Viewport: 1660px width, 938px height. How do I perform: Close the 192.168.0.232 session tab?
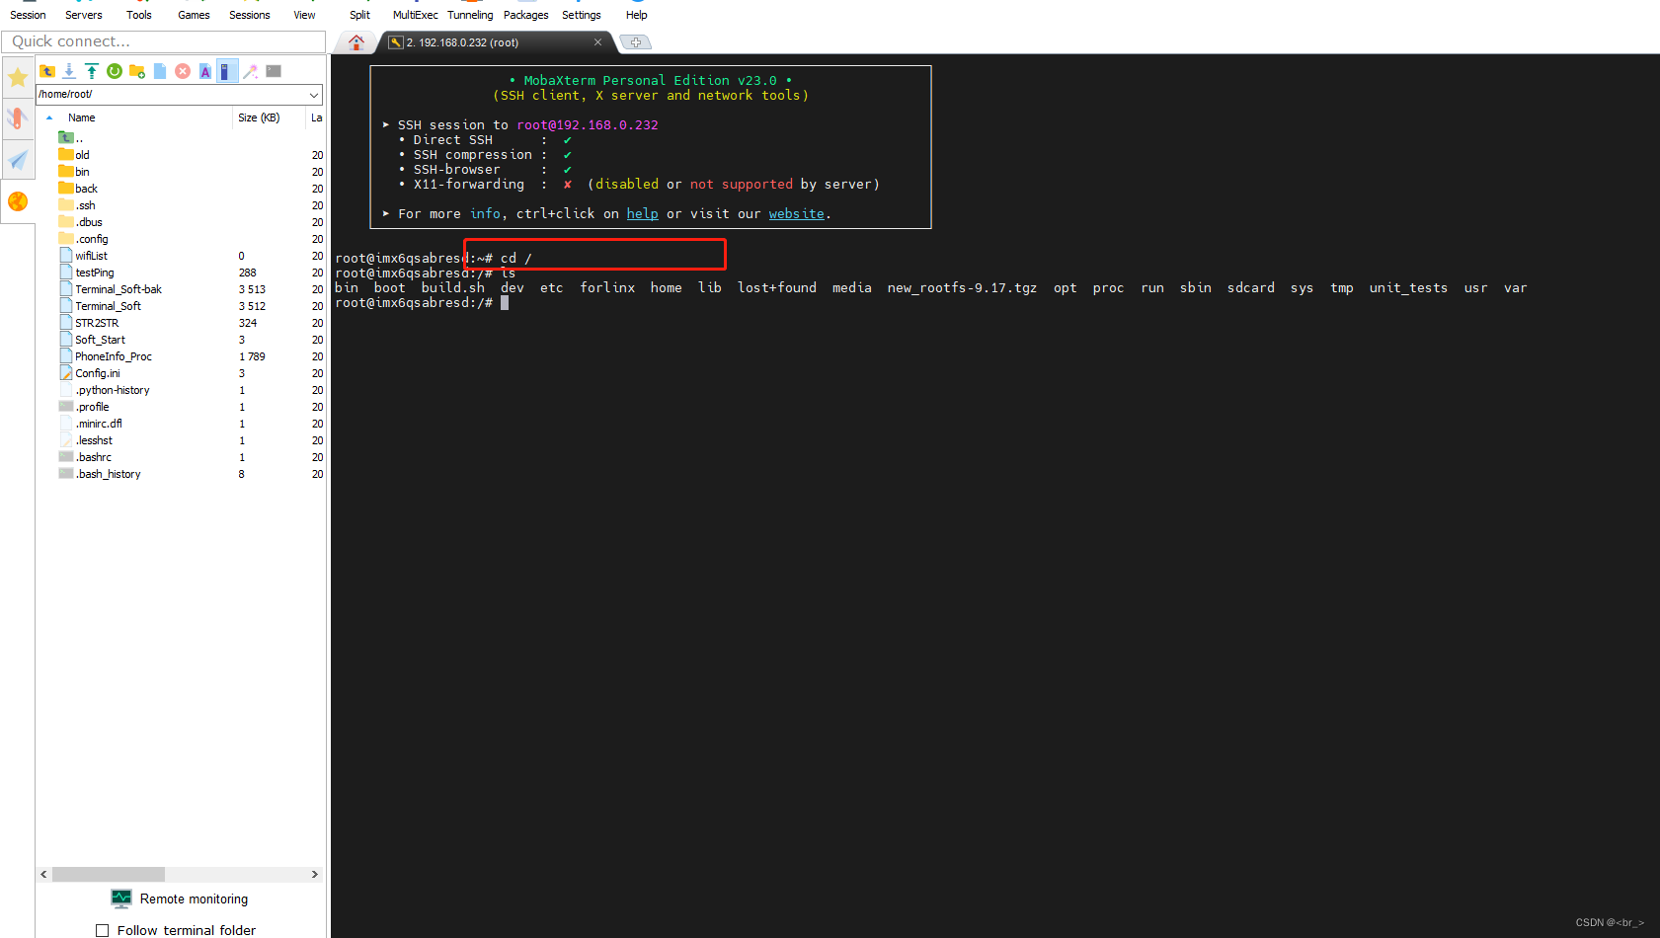tap(597, 42)
